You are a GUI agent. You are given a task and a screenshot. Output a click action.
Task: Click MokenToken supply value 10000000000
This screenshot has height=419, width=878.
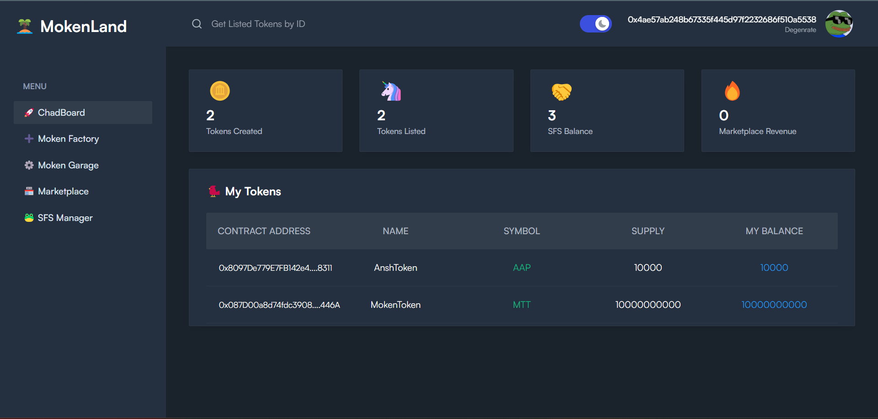[648, 305]
